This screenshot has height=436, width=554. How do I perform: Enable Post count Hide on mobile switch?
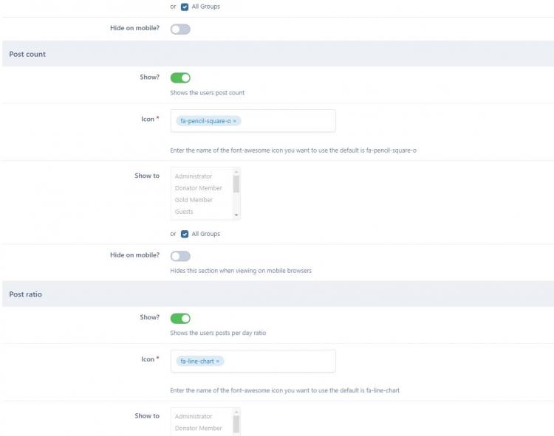[180, 256]
